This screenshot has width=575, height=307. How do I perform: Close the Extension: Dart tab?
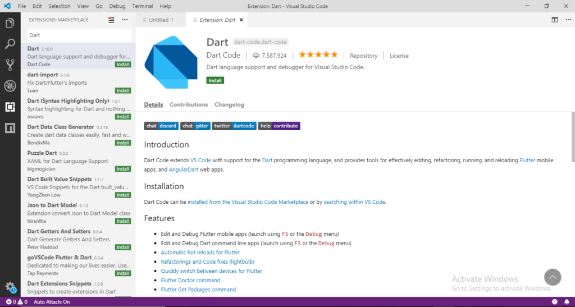(241, 20)
